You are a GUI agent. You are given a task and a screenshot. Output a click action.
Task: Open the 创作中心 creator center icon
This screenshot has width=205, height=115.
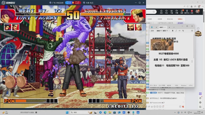click(x=187, y=11)
